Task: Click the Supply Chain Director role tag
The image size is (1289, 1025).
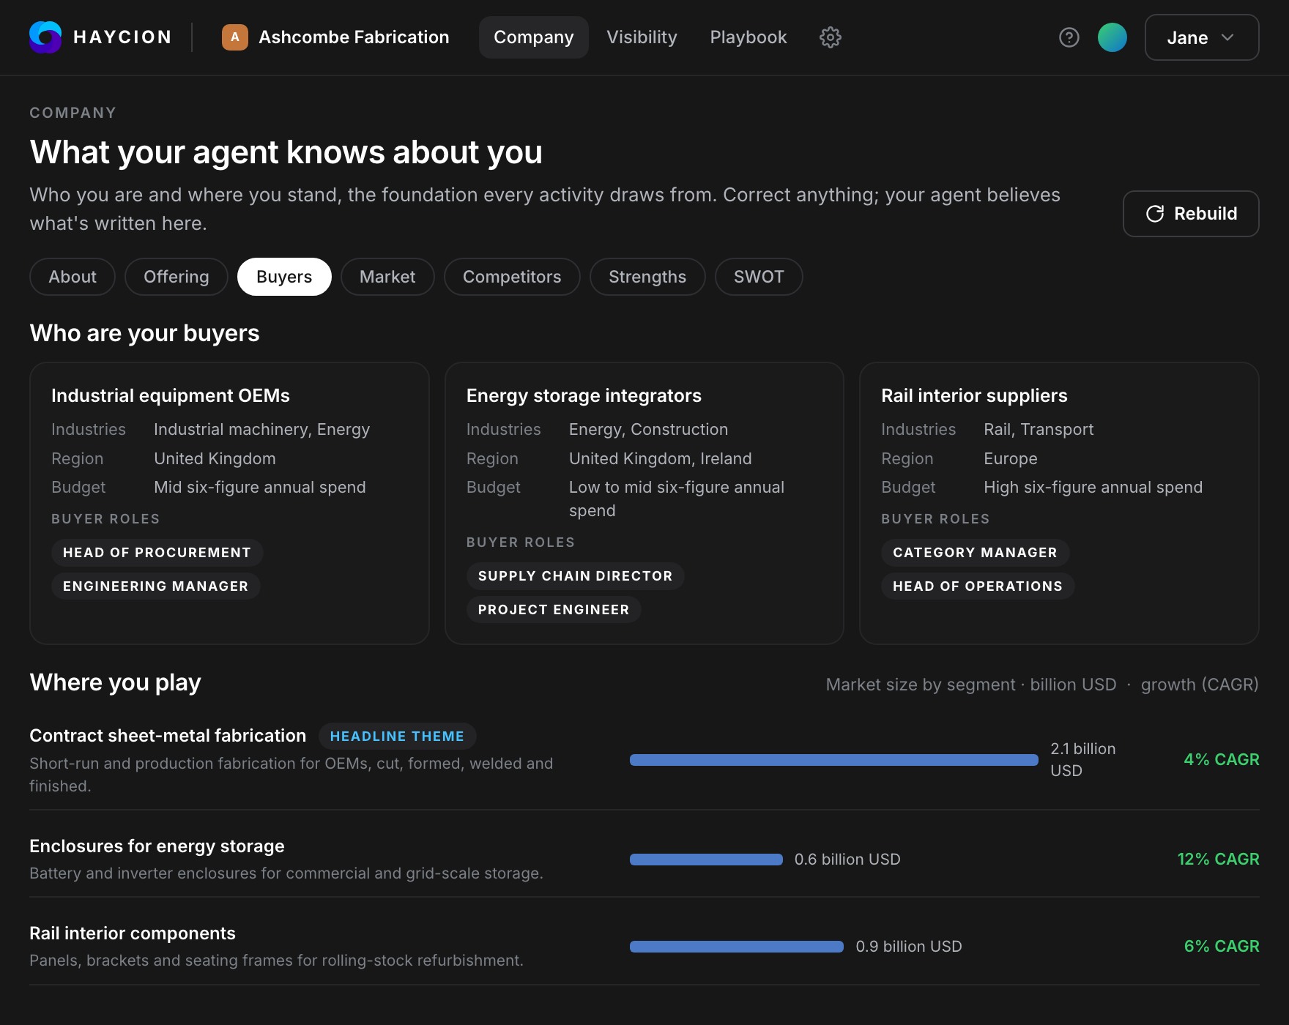Action: (576, 576)
